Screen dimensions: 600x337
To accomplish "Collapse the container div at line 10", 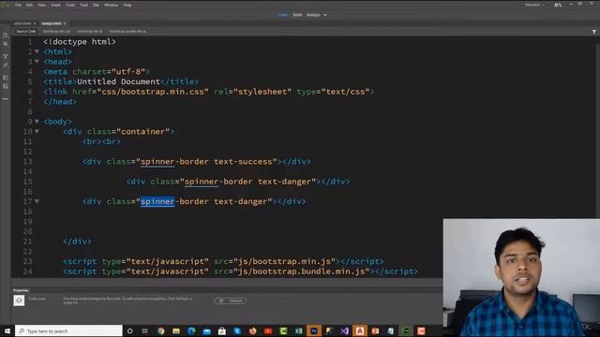I will click(37, 131).
